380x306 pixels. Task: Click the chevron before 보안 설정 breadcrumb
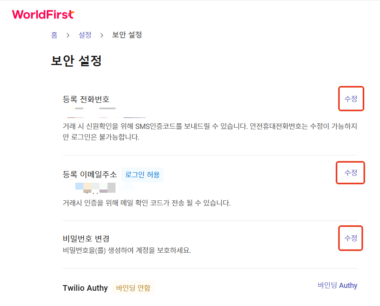coord(102,35)
